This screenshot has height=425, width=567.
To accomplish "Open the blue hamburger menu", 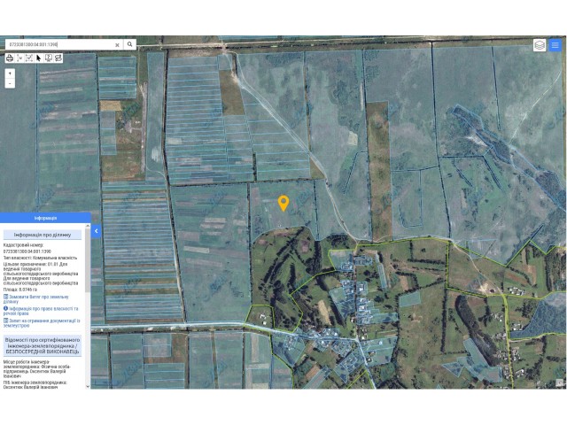I will [555, 45].
